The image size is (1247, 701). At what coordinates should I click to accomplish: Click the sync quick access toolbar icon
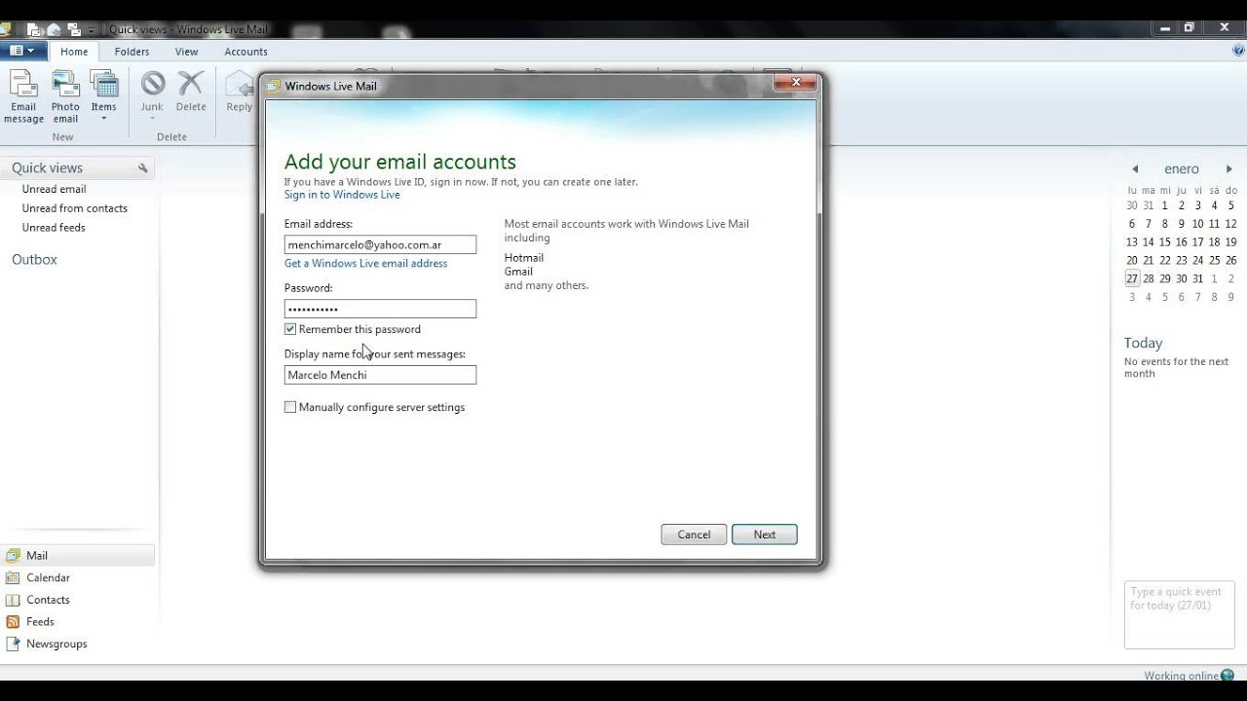click(x=73, y=30)
